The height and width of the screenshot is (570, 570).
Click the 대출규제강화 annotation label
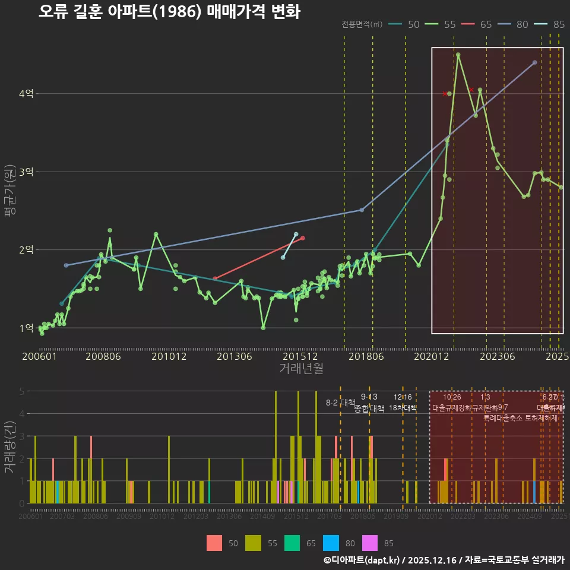(x=451, y=408)
